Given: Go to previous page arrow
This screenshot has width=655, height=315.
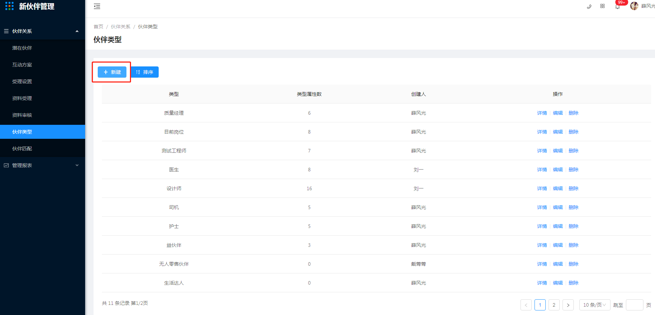Looking at the screenshot, I should 526,305.
